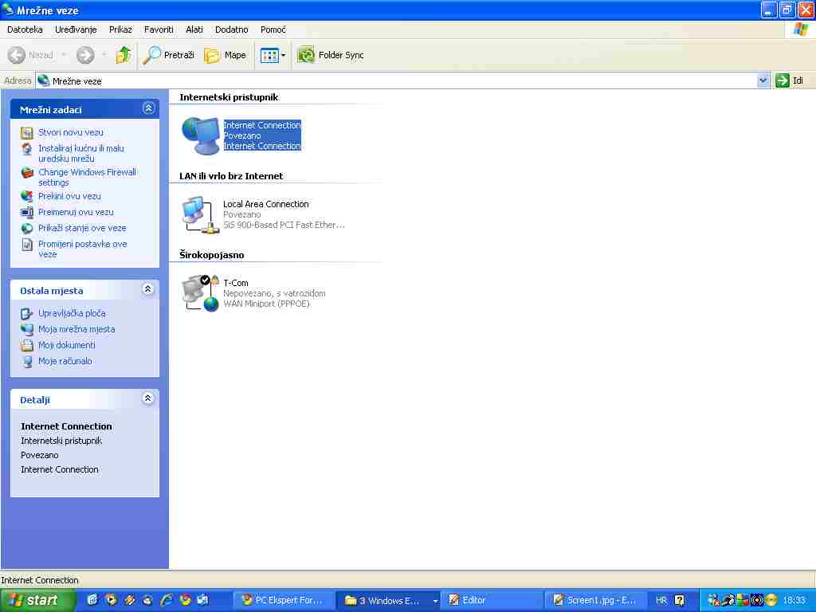The image size is (816, 612).
Task: Select the Local Area Connection icon
Action: click(200, 214)
